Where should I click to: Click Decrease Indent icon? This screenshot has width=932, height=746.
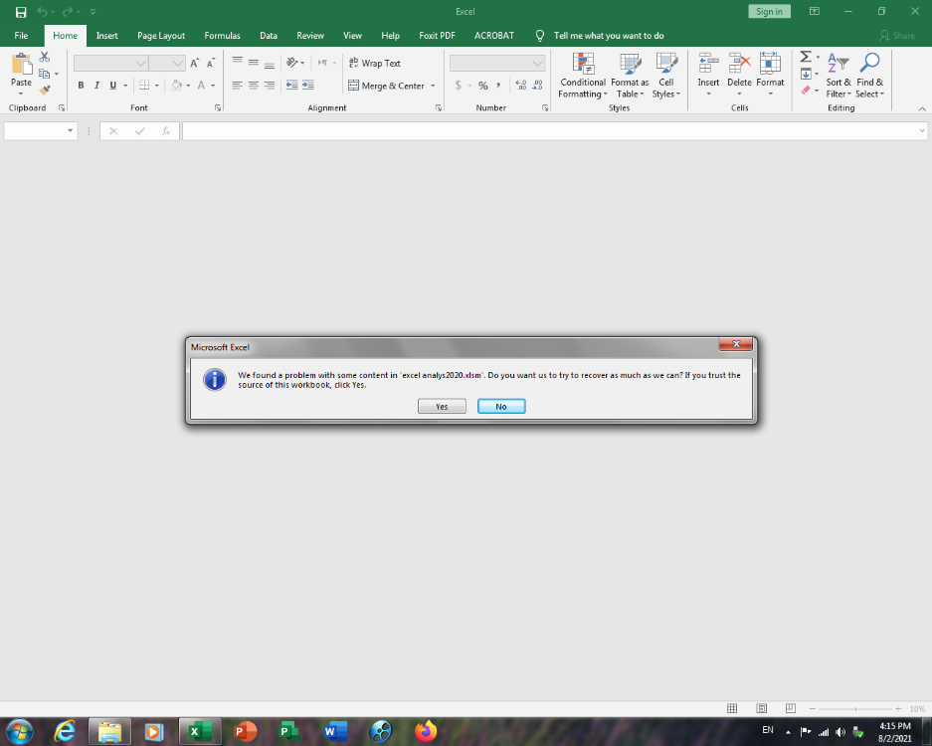(x=291, y=85)
